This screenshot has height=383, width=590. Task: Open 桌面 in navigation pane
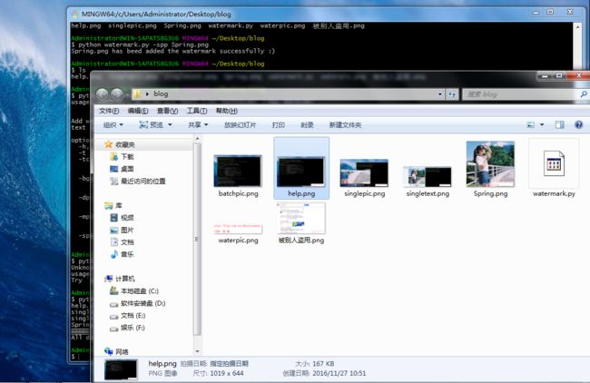(x=127, y=169)
